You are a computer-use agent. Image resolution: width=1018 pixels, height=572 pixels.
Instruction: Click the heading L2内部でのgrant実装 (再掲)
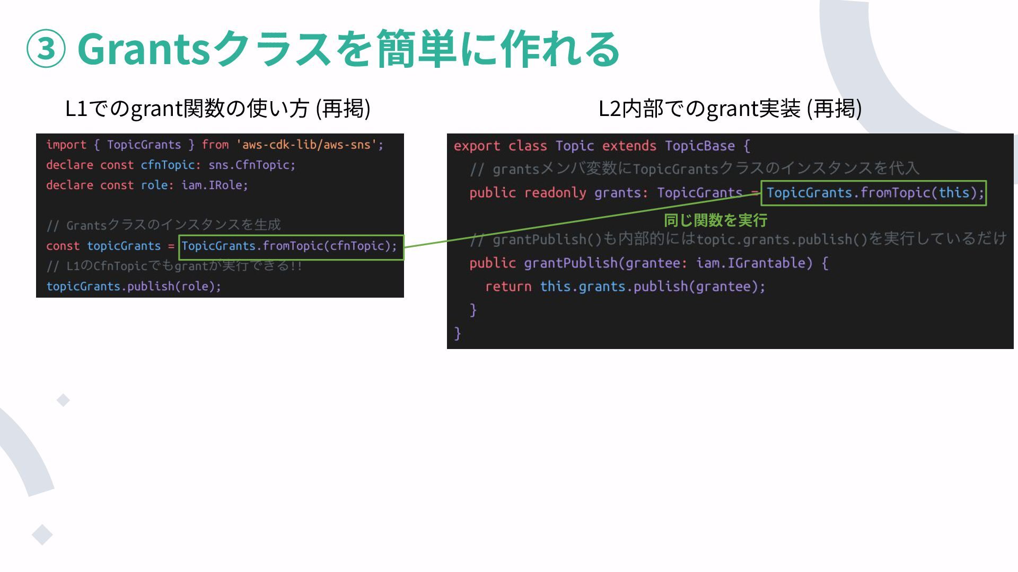coord(730,109)
